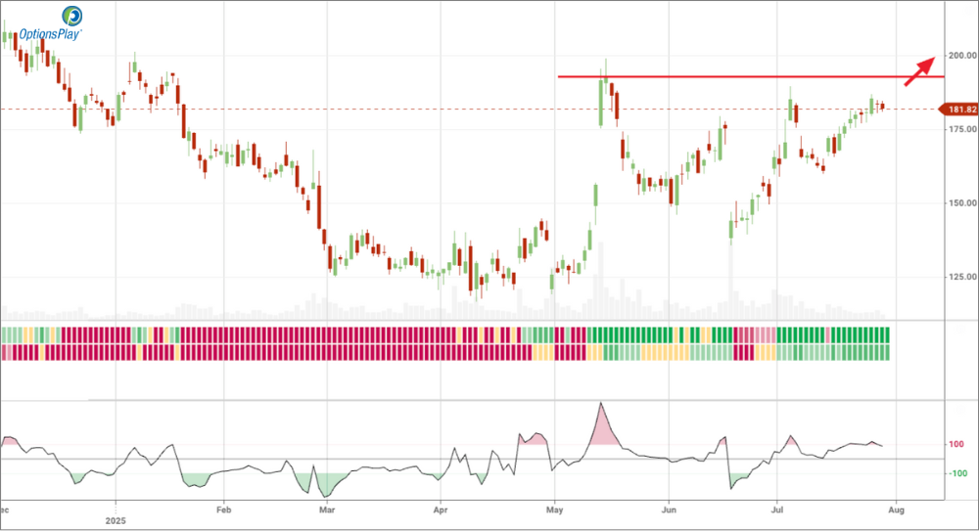Click the Feb label on time axis

pos(223,509)
